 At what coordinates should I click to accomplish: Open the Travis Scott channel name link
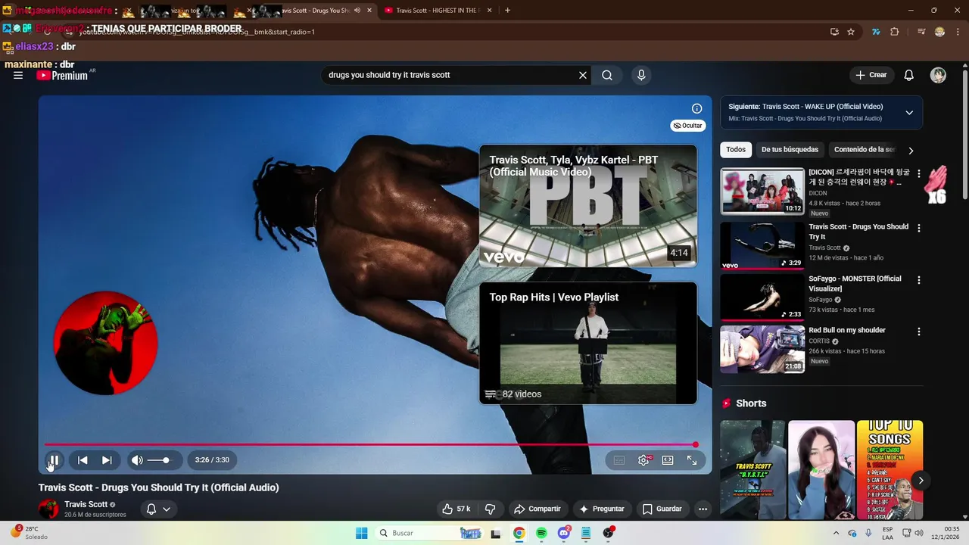pos(86,504)
